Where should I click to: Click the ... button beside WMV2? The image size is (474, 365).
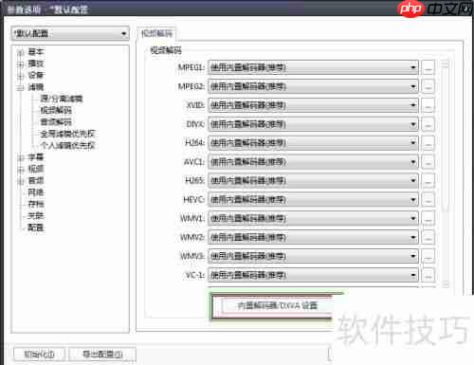coord(428,237)
